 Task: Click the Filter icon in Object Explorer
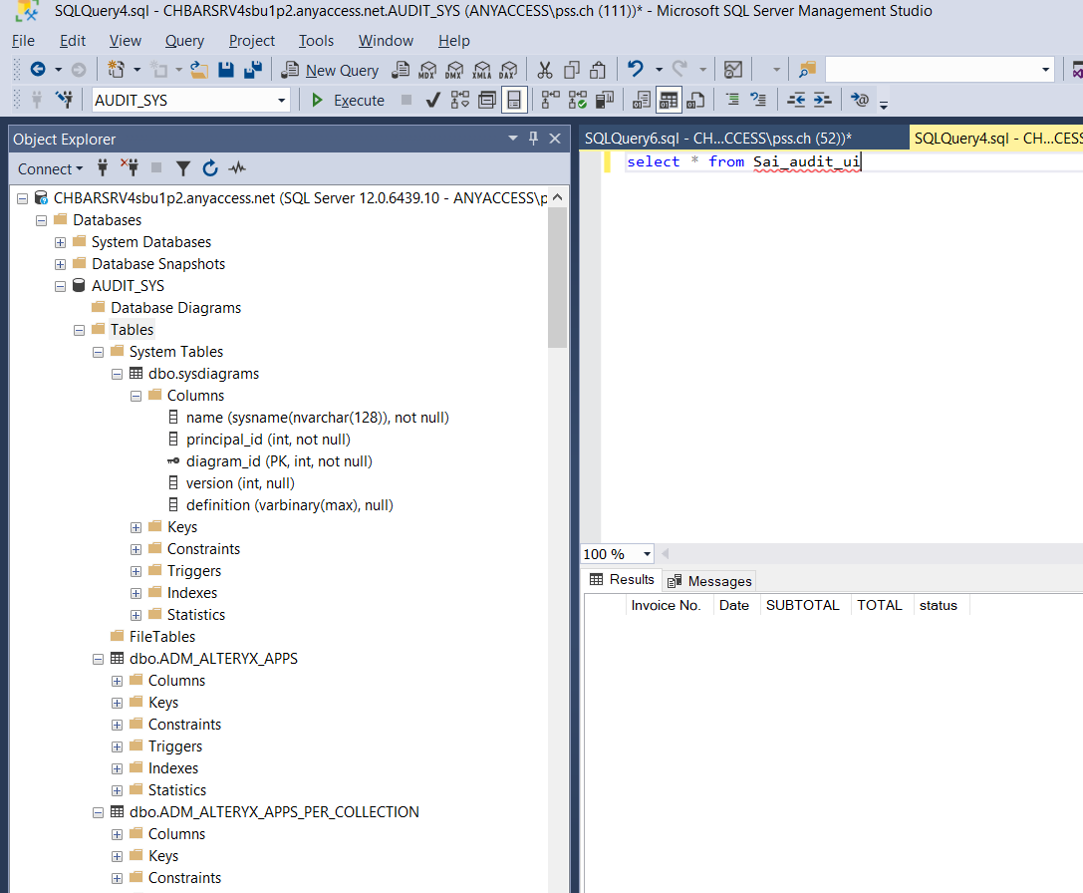coord(183,168)
